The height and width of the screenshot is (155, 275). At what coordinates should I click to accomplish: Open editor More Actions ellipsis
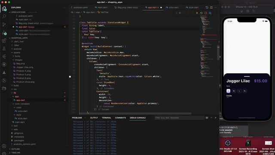(x=216, y=8)
